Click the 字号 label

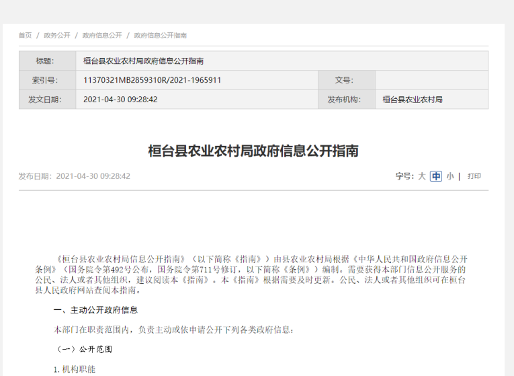(404, 176)
